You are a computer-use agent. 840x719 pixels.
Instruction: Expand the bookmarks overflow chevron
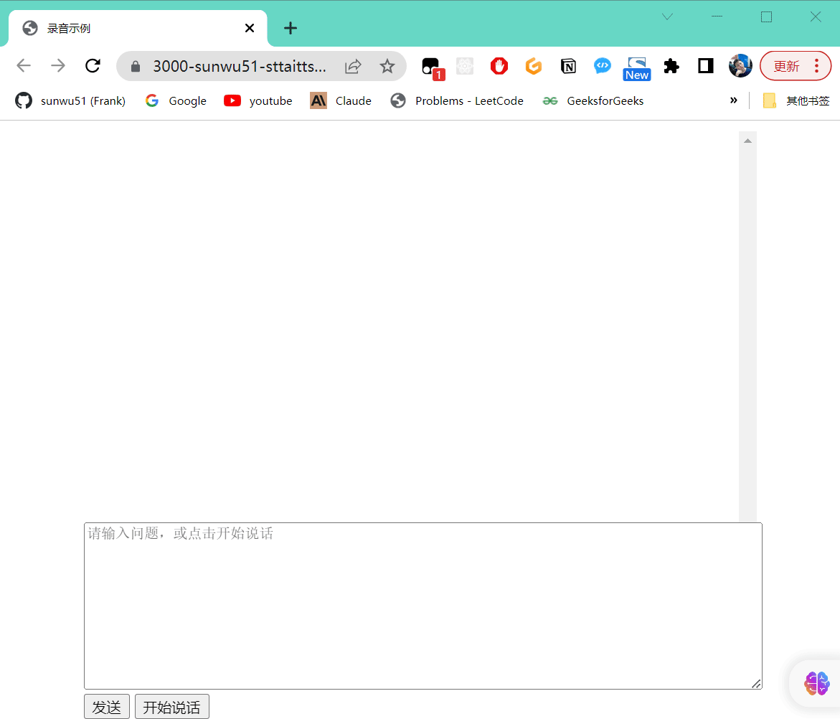[x=734, y=100]
